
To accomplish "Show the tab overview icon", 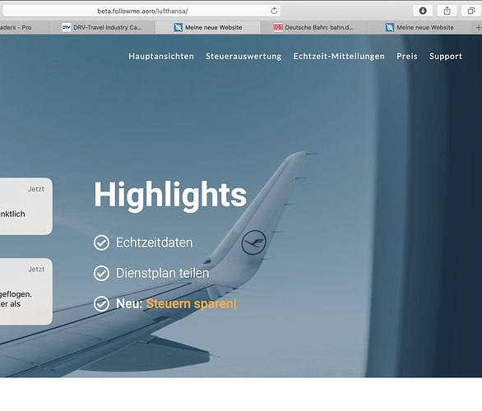I will (471, 11).
